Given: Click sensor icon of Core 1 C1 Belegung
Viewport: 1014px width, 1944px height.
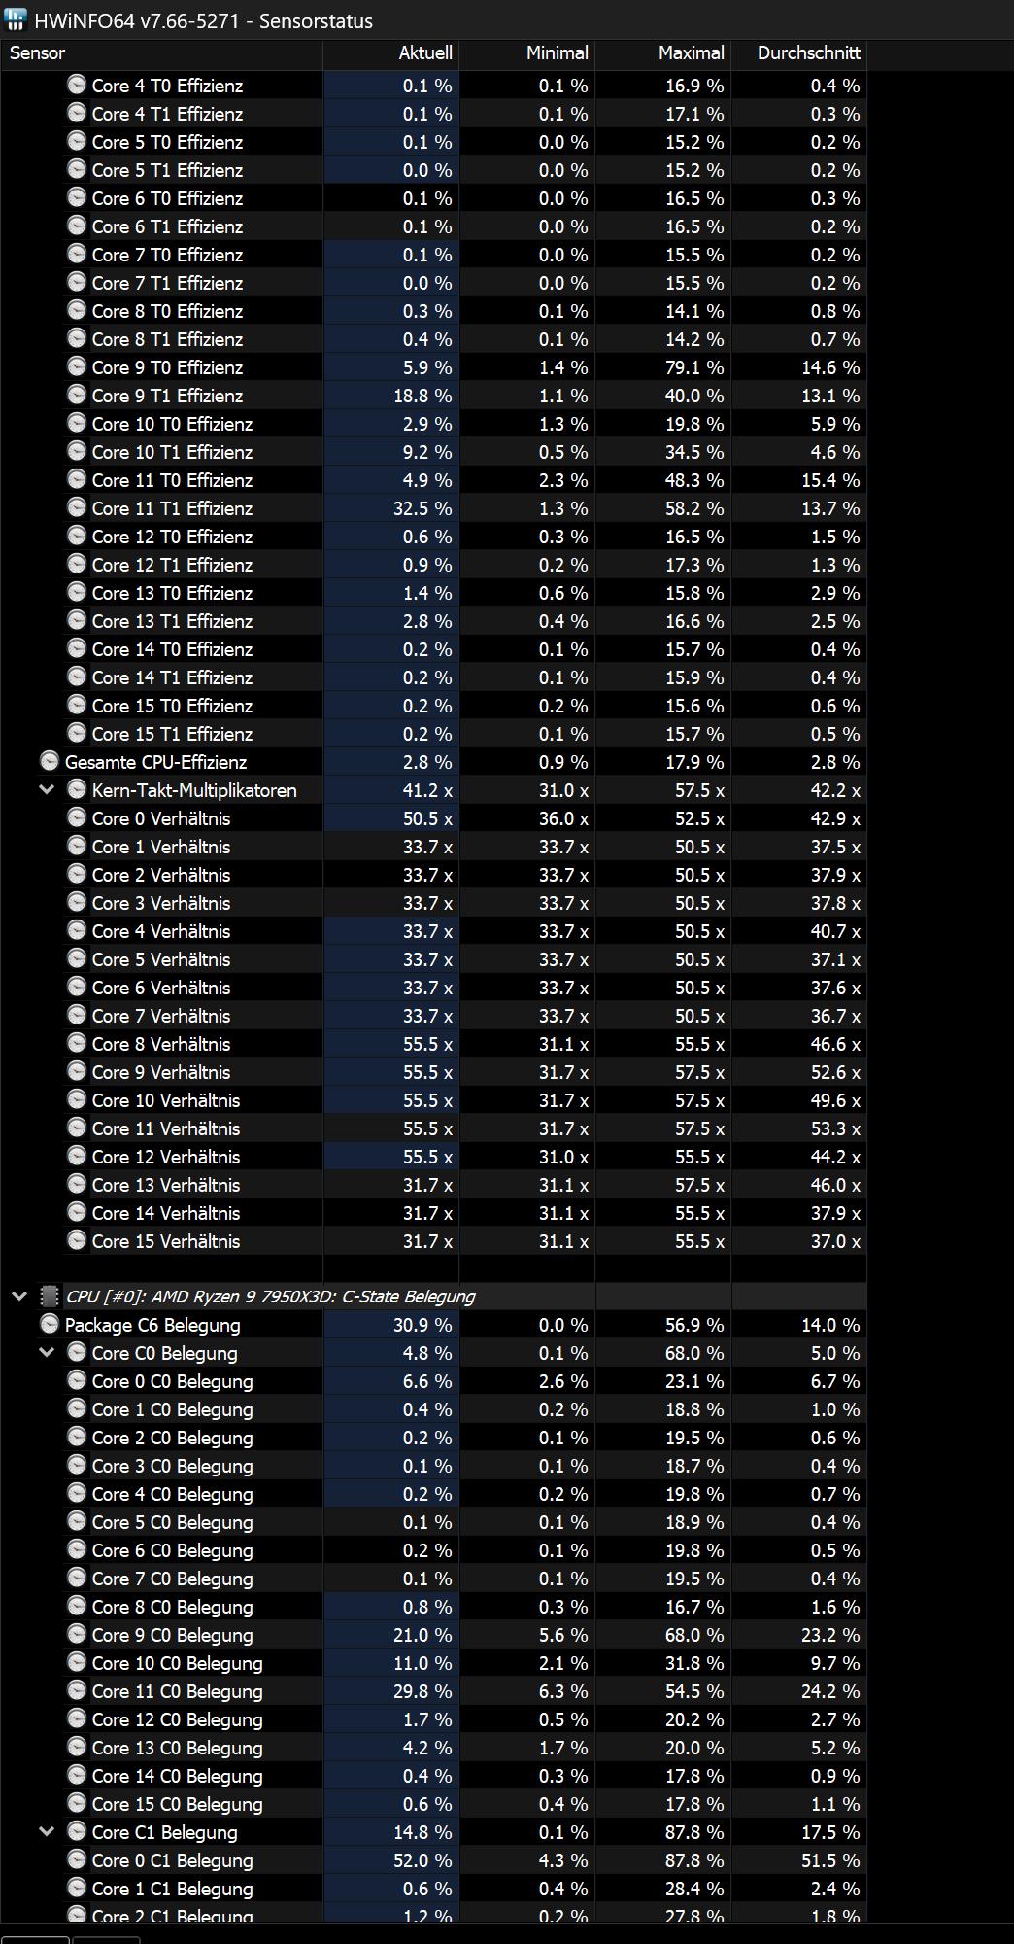Looking at the screenshot, I should coord(77,1889).
